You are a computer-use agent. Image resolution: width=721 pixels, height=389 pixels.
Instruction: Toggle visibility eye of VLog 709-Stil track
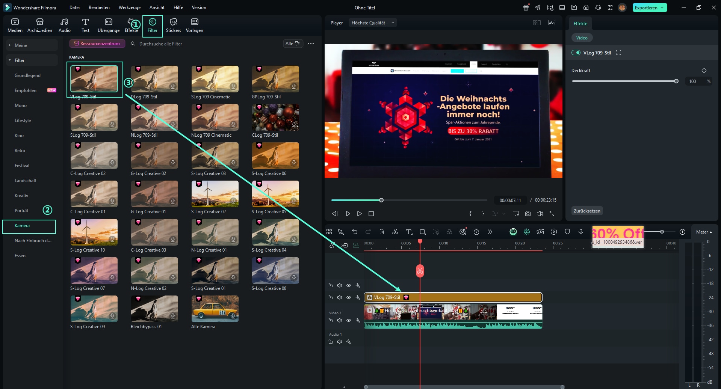pos(349,297)
